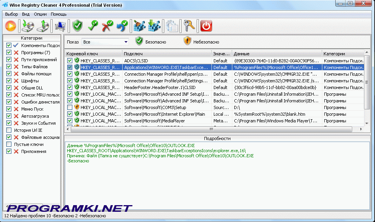Sort by Подключ column header

pyautogui.click(x=167, y=54)
